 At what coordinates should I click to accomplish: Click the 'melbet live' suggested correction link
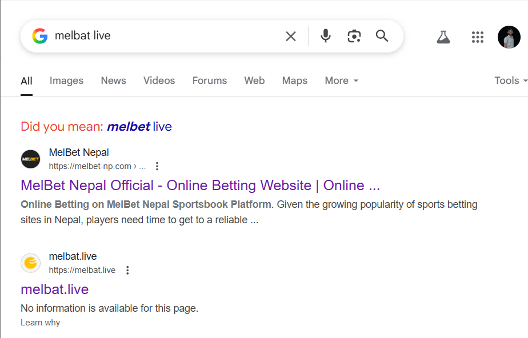[x=139, y=126]
